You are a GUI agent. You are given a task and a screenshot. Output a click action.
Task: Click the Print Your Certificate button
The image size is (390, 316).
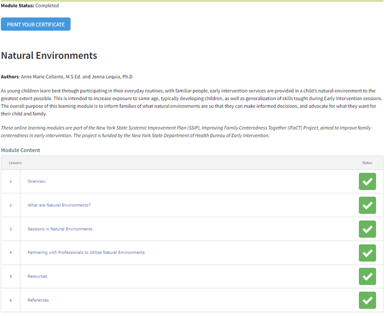(x=36, y=24)
